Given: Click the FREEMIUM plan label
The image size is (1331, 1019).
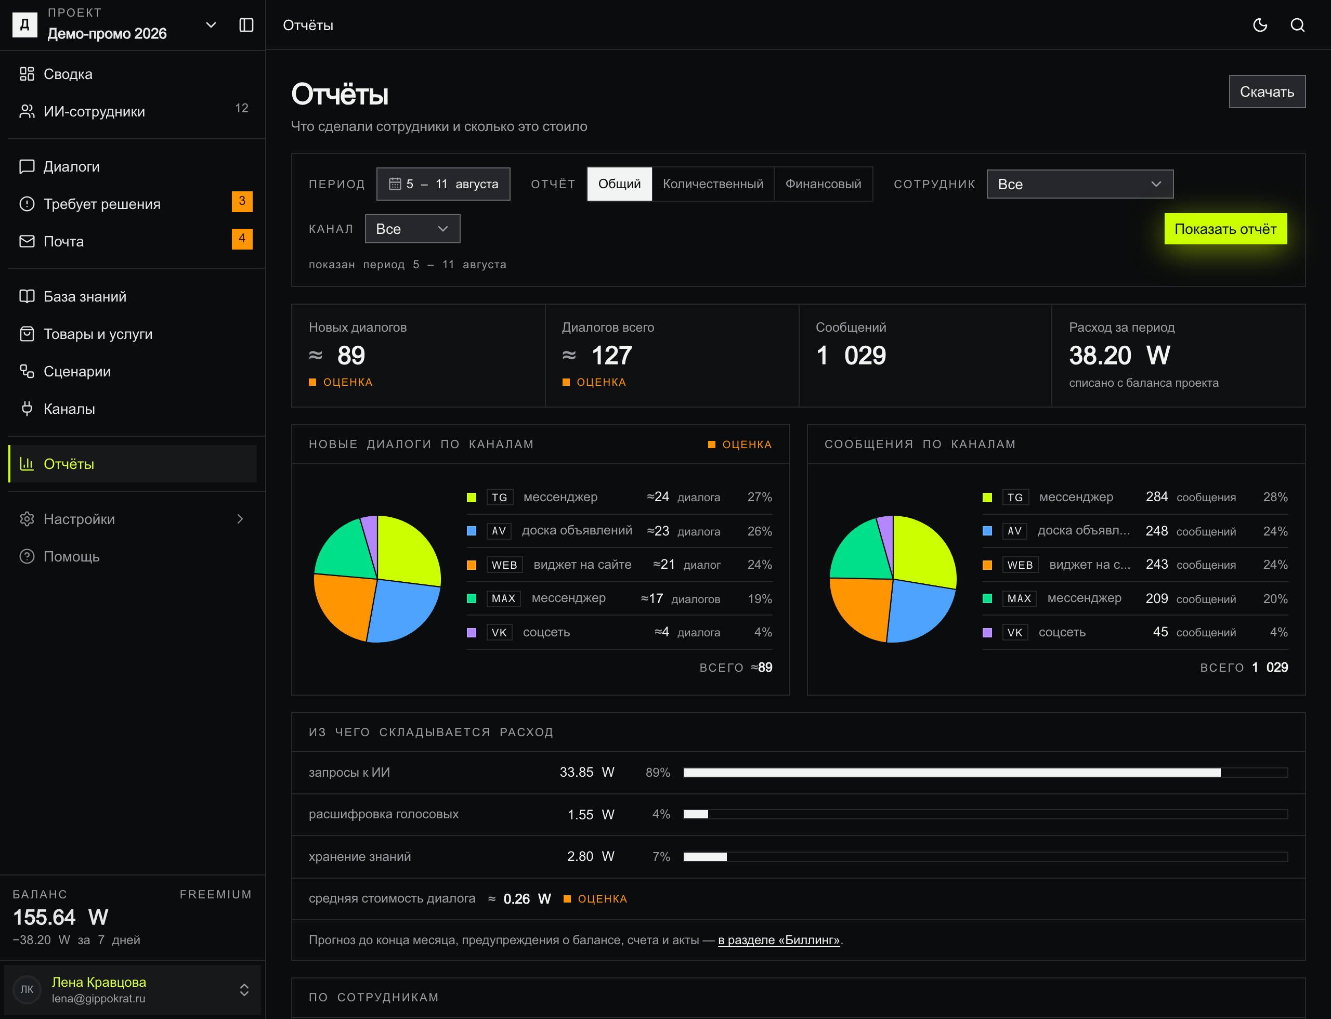Looking at the screenshot, I should point(215,894).
